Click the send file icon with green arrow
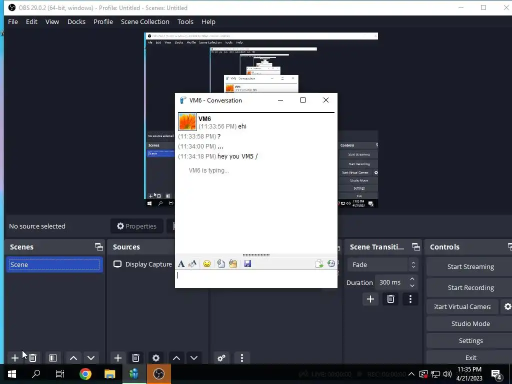Viewport: 512px width, 384px height. click(319, 263)
